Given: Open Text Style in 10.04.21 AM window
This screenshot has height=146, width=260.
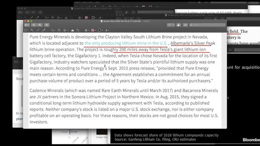Looking at the screenshot, I should 101,17.
